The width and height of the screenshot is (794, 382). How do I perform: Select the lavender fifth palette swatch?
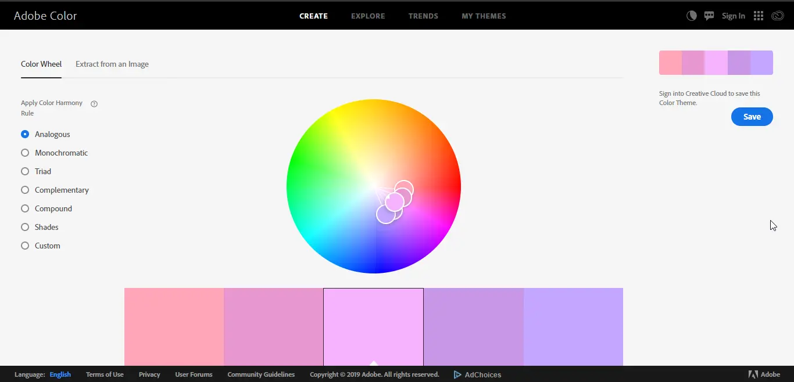[x=573, y=327]
